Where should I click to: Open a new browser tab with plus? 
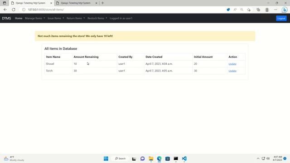coord(103,3)
